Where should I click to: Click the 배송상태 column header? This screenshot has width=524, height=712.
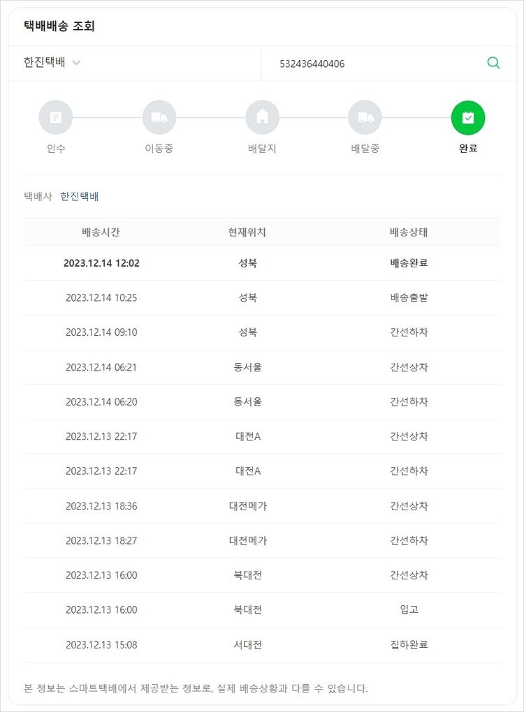click(409, 232)
